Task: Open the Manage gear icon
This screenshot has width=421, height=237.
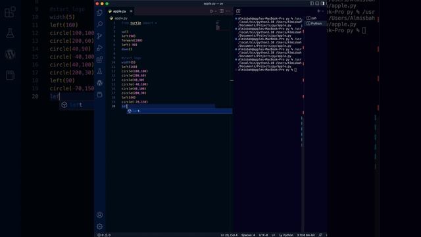Action: (99, 226)
